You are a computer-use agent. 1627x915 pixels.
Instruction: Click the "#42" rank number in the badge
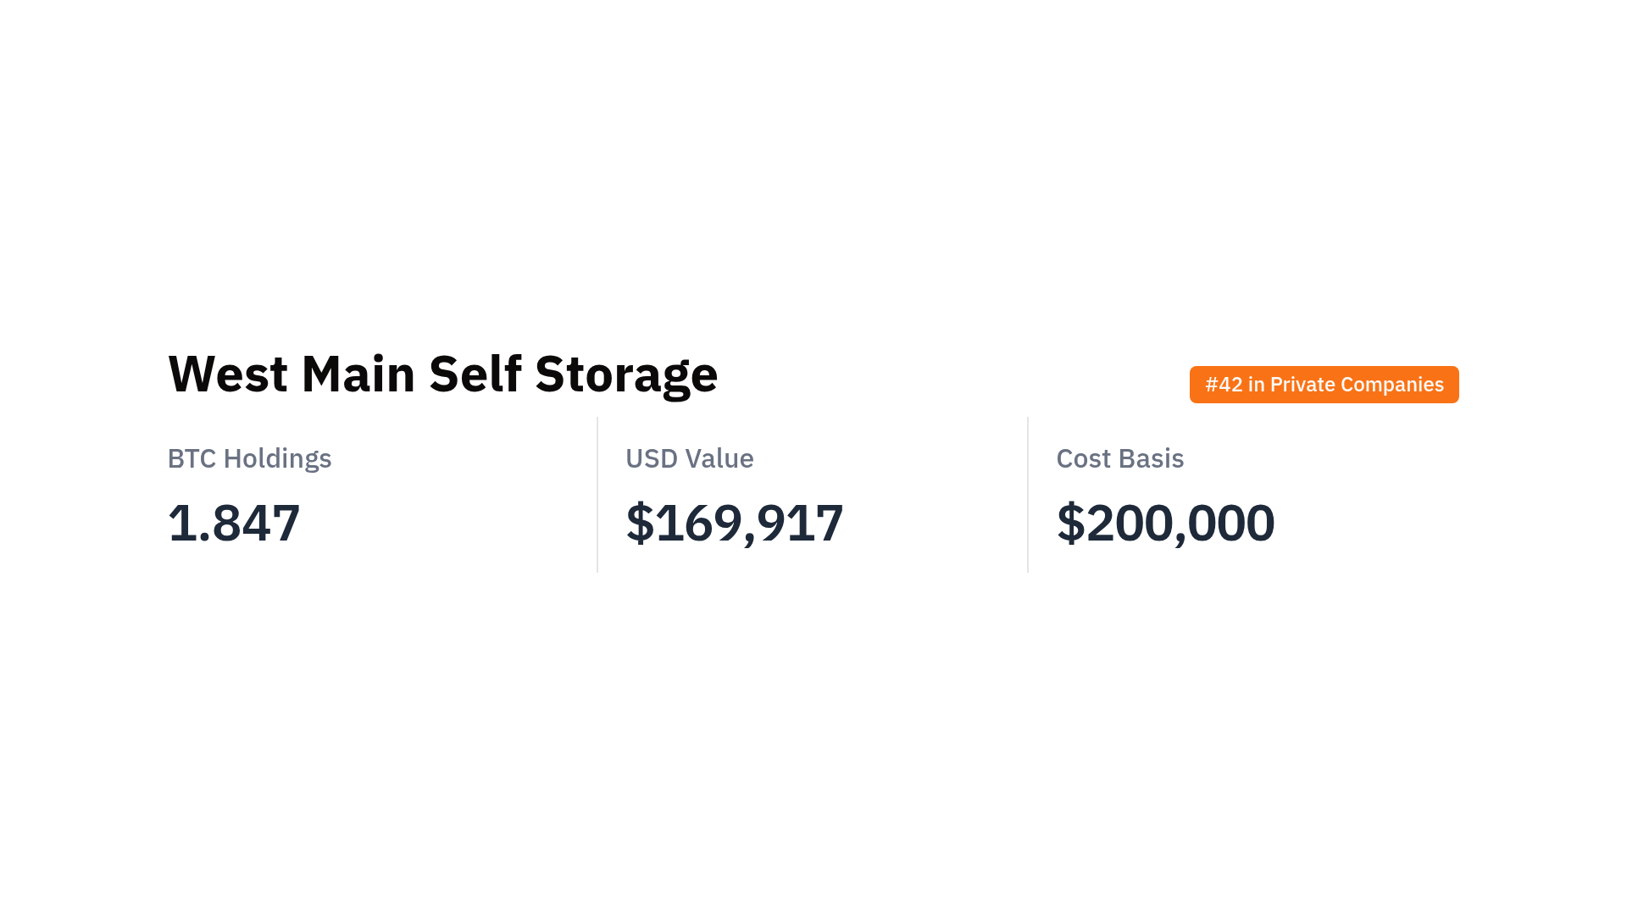(x=1224, y=385)
